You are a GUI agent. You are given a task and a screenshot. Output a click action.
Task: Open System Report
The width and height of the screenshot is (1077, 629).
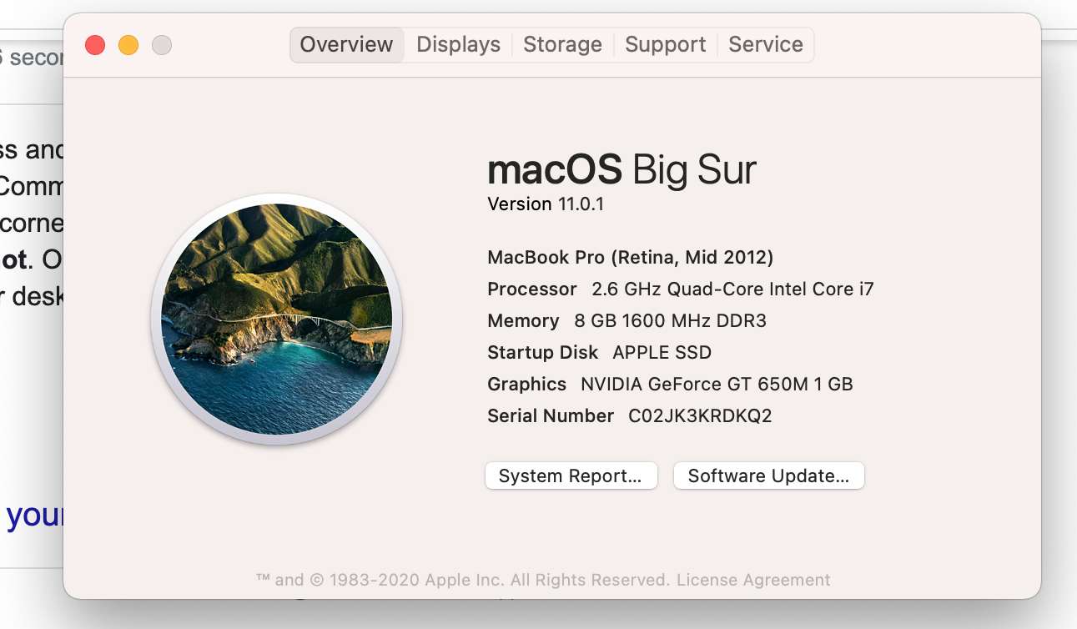[x=571, y=476]
